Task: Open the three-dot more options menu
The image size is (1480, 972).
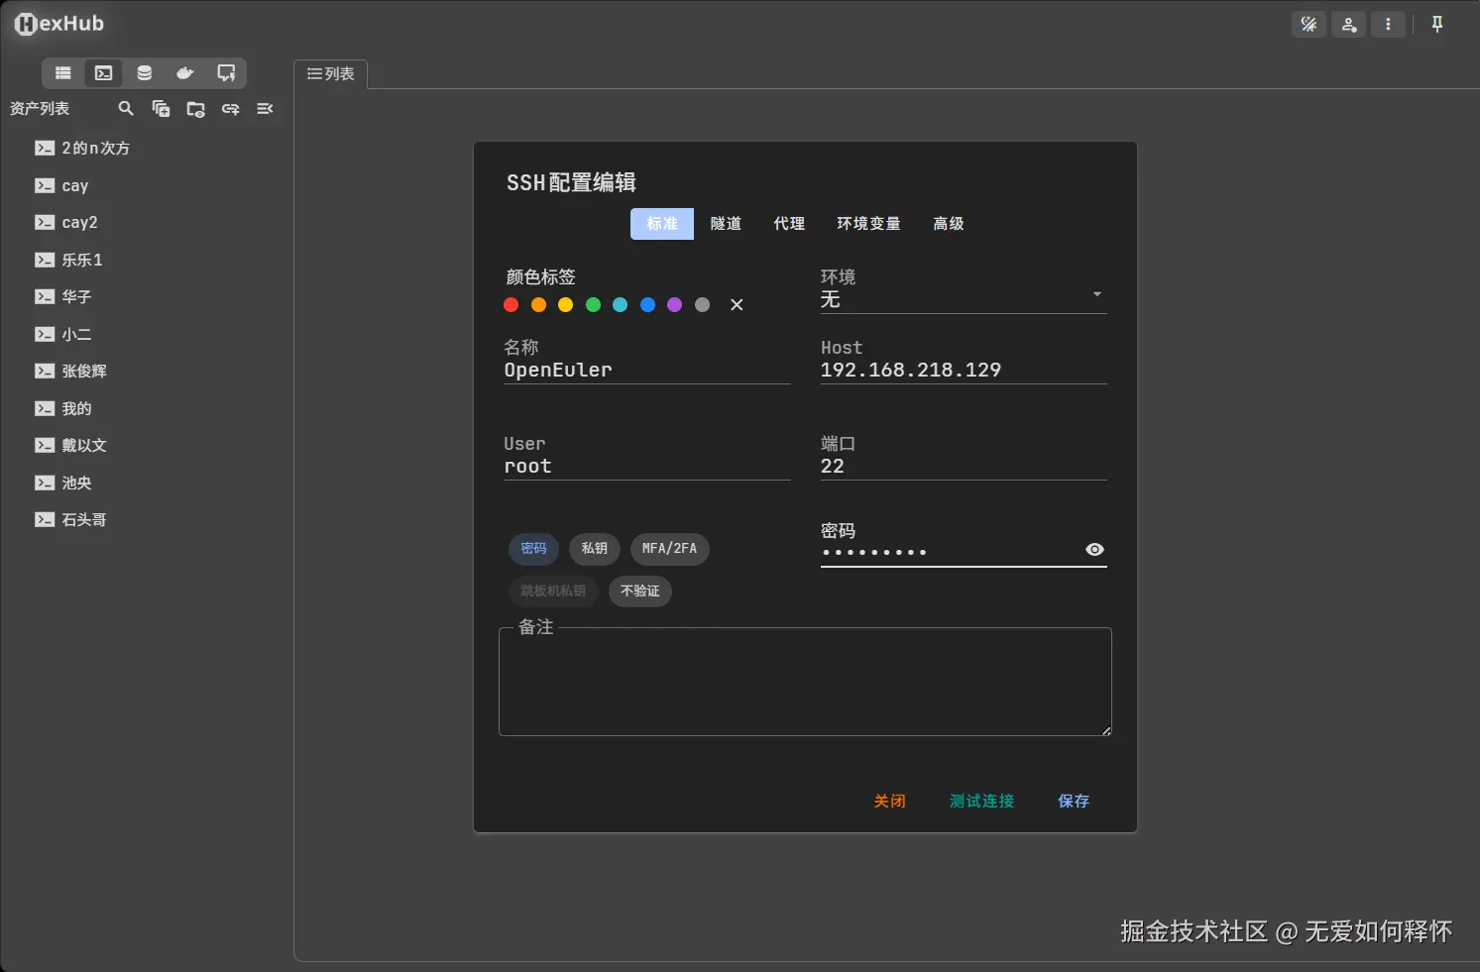Action: click(1388, 25)
